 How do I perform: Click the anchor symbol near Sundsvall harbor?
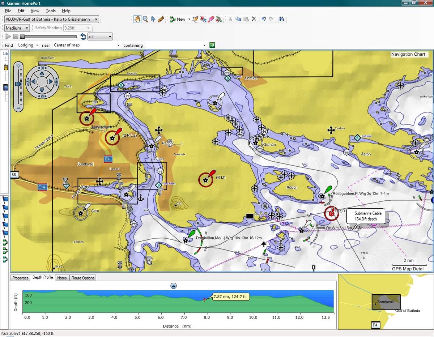point(141,197)
